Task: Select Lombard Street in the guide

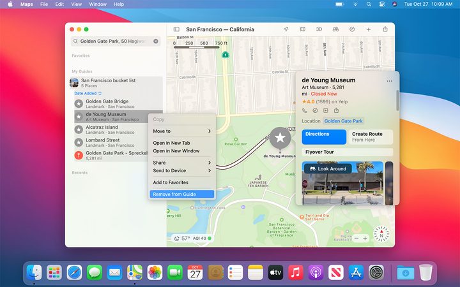Action: (x=118, y=142)
